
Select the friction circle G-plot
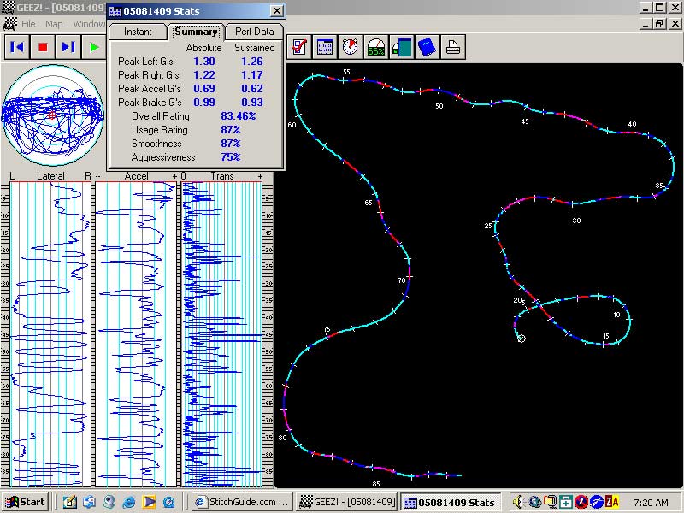coord(52,115)
